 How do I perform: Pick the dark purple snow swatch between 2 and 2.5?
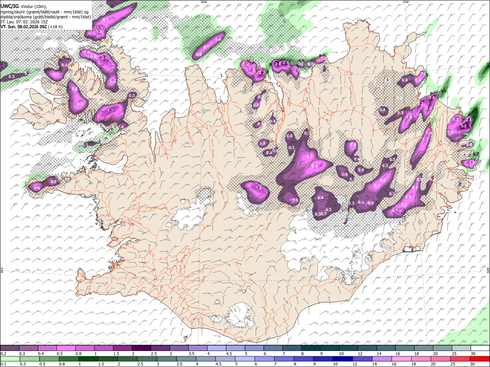(141, 348)
